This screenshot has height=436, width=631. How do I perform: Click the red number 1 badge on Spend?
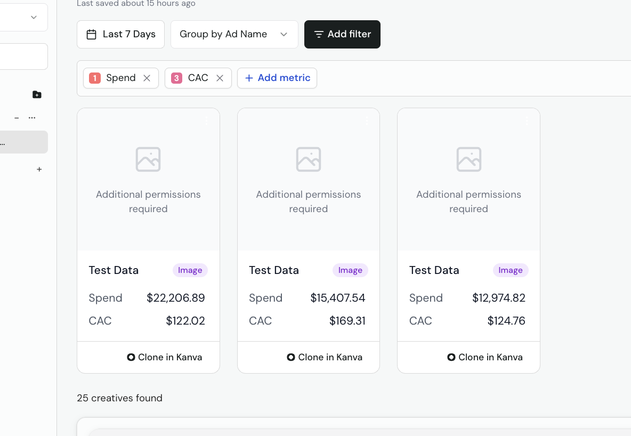(x=94, y=78)
